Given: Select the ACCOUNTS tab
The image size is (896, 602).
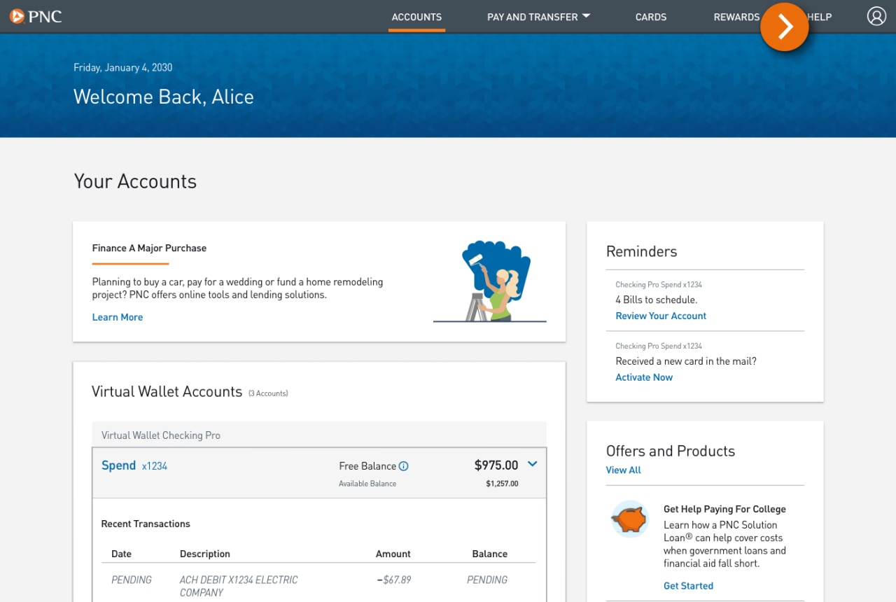Looking at the screenshot, I should [x=416, y=17].
